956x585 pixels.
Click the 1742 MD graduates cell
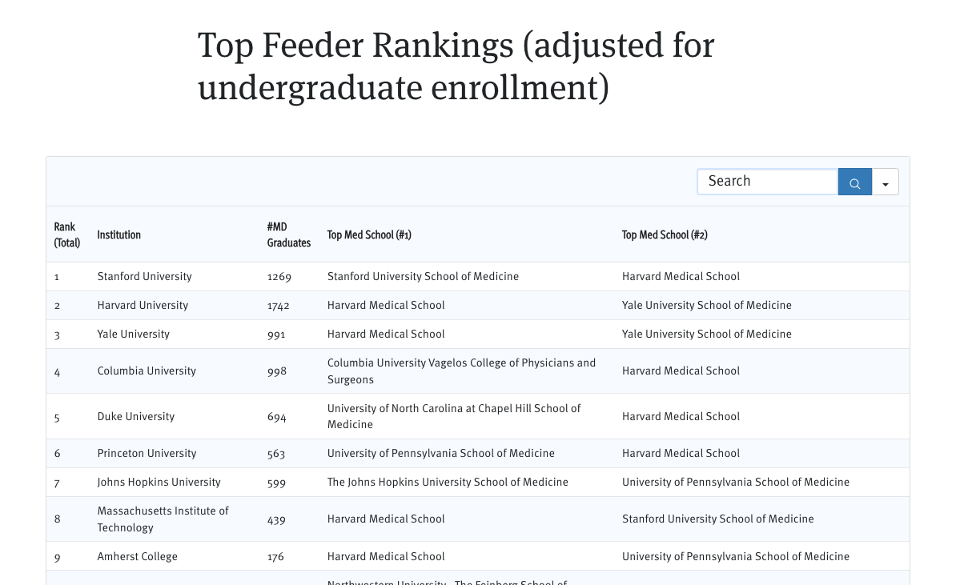coord(278,305)
